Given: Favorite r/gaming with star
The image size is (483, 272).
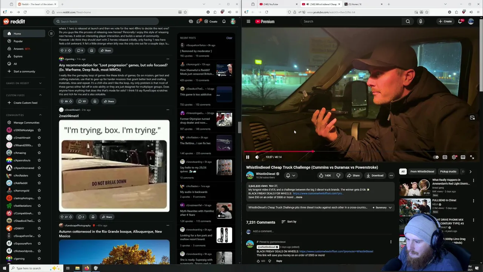Looking at the screenshot, I should tap(39, 259).
